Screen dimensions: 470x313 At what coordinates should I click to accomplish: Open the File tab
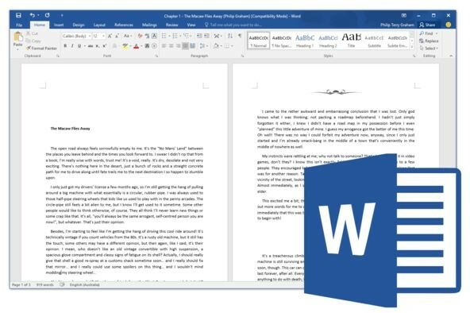(19, 25)
